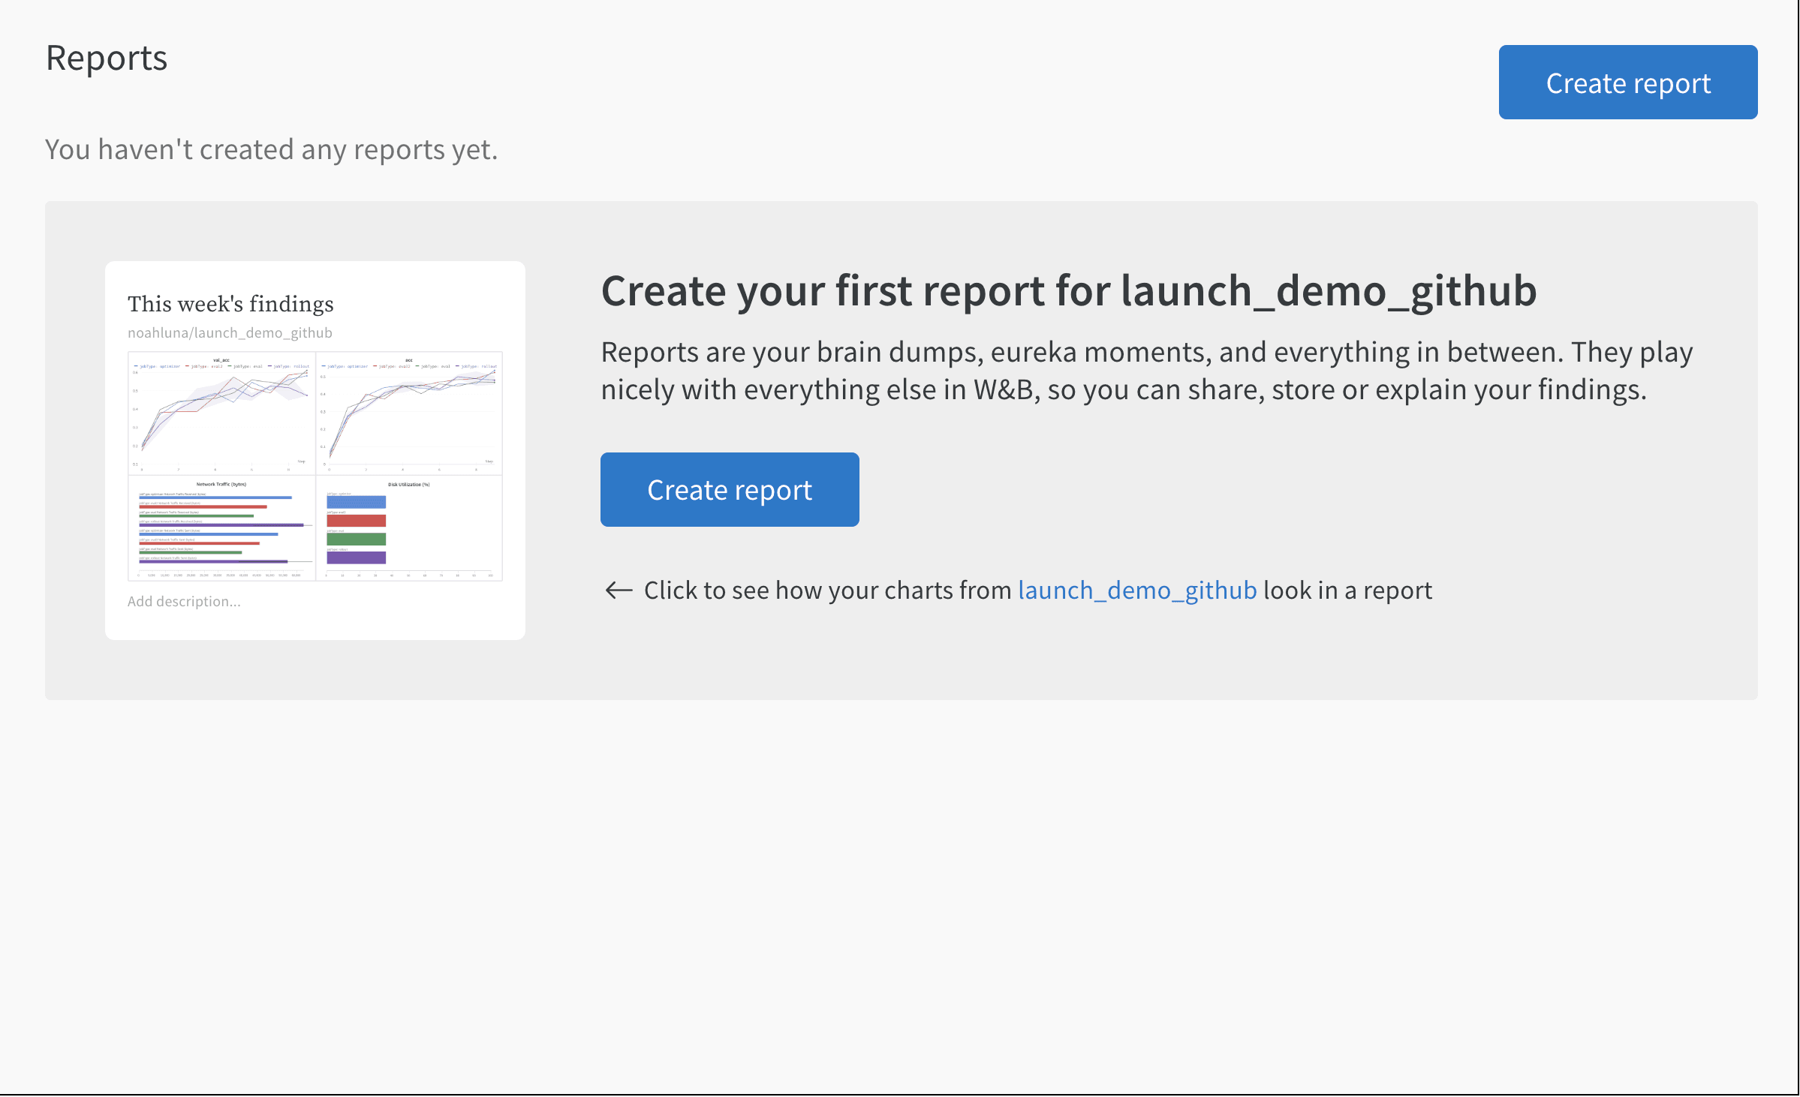Click 'You haven't created any reports yet.' text
The width and height of the screenshot is (1800, 1097).
271,150
